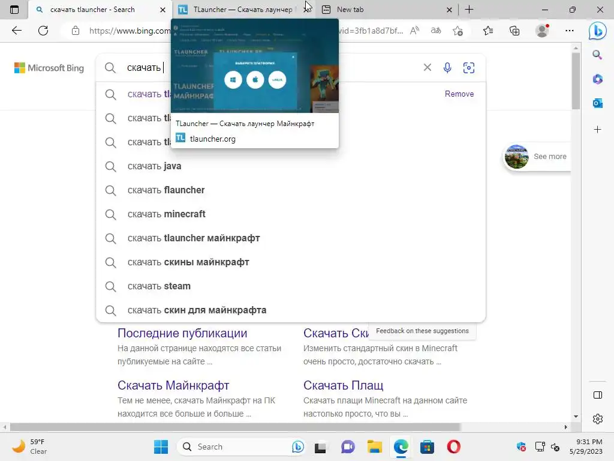Click scrollbar down arrow
The image size is (614, 461).
[x=576, y=417]
